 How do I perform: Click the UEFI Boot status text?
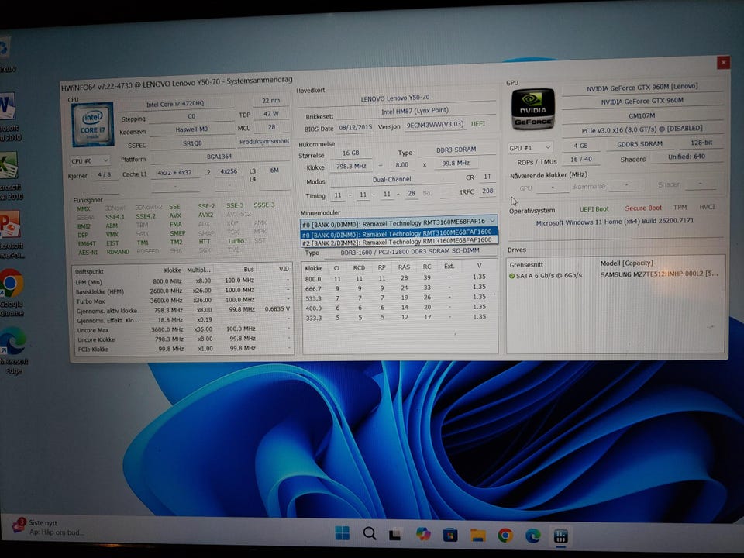click(594, 209)
